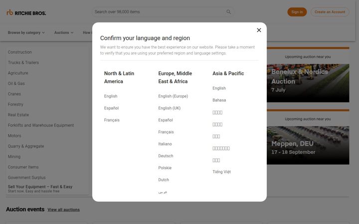Open the Agriculture category
This screenshot has height=224, width=359.
point(18,73)
